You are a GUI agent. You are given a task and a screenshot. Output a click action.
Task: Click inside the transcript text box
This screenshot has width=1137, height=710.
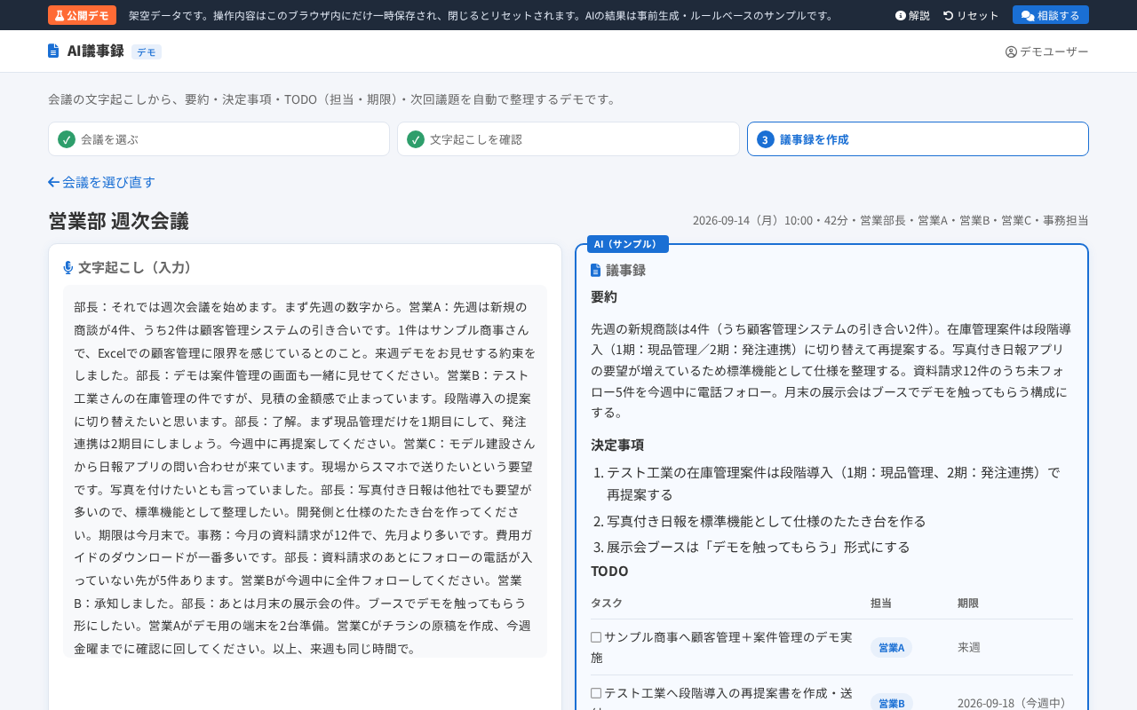tap(305, 471)
